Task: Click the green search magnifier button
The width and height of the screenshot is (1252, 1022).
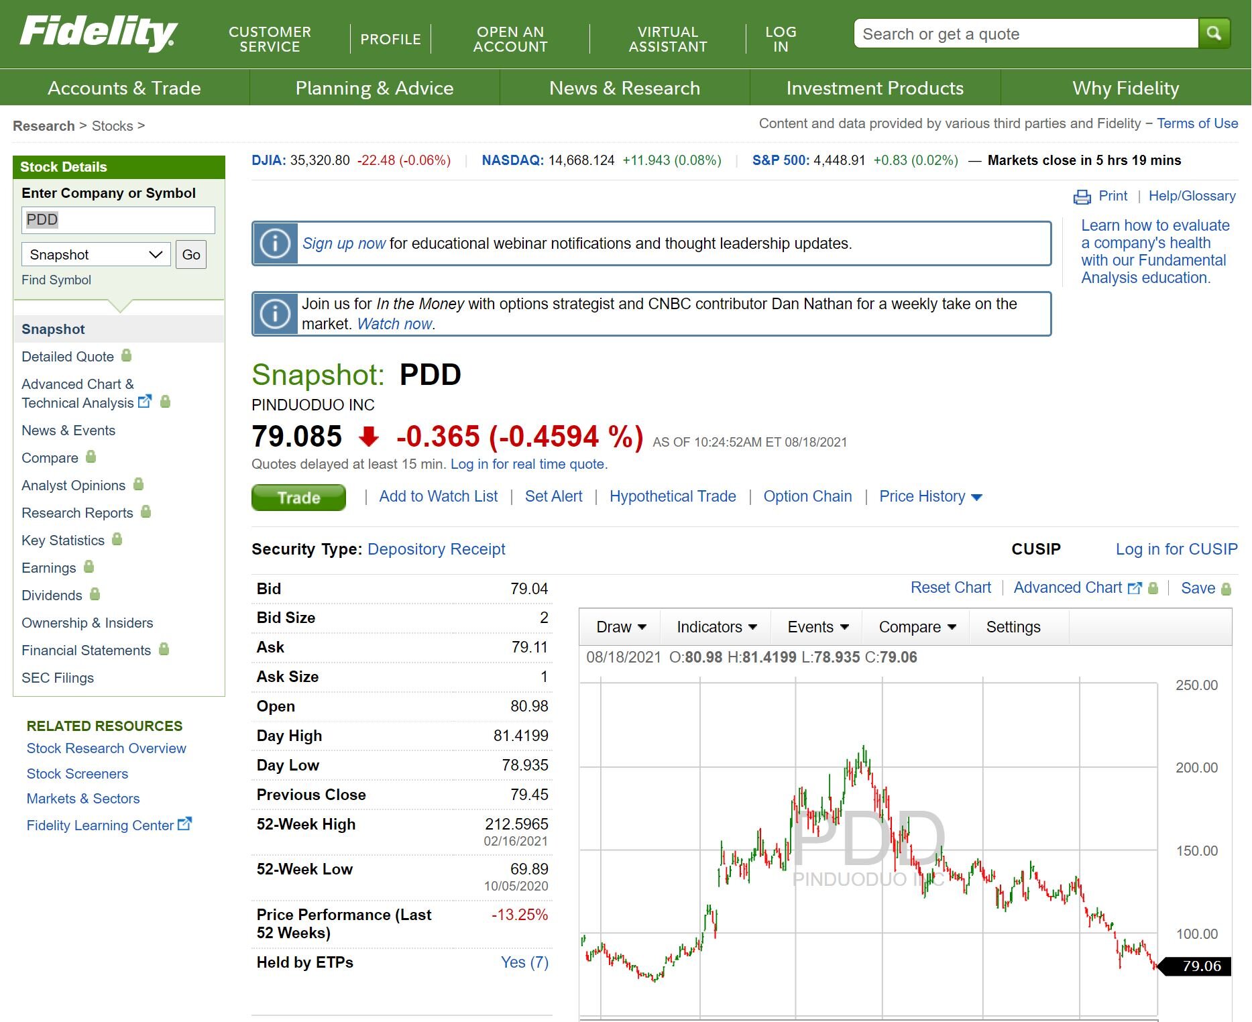Action: pyautogui.click(x=1214, y=34)
